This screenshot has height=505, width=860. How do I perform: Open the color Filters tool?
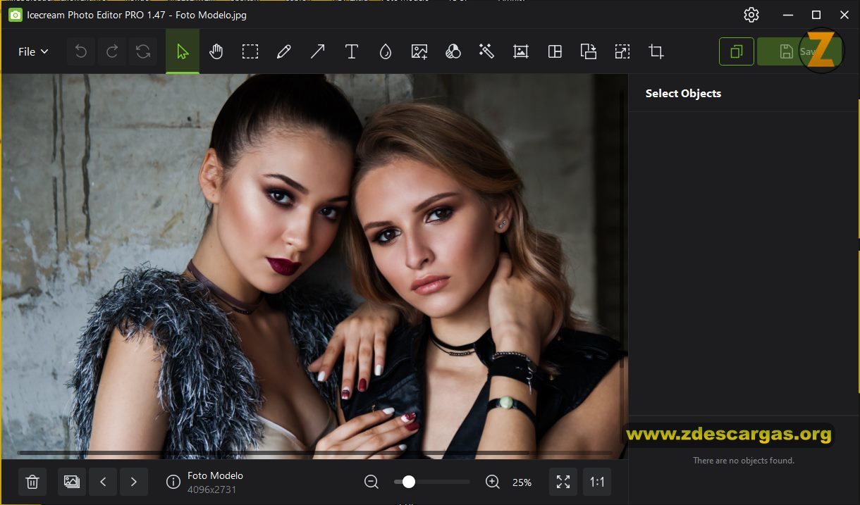[x=453, y=51]
